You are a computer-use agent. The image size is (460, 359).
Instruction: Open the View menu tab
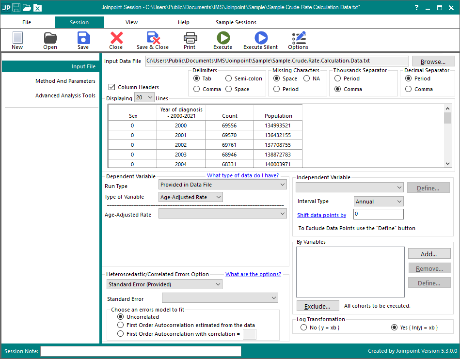coord(131,22)
